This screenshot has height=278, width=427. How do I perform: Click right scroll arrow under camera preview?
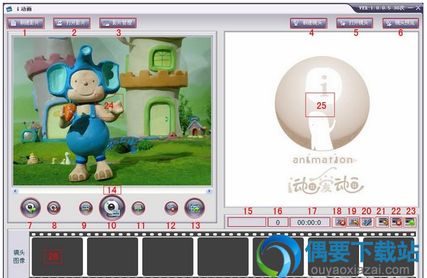click(209, 191)
